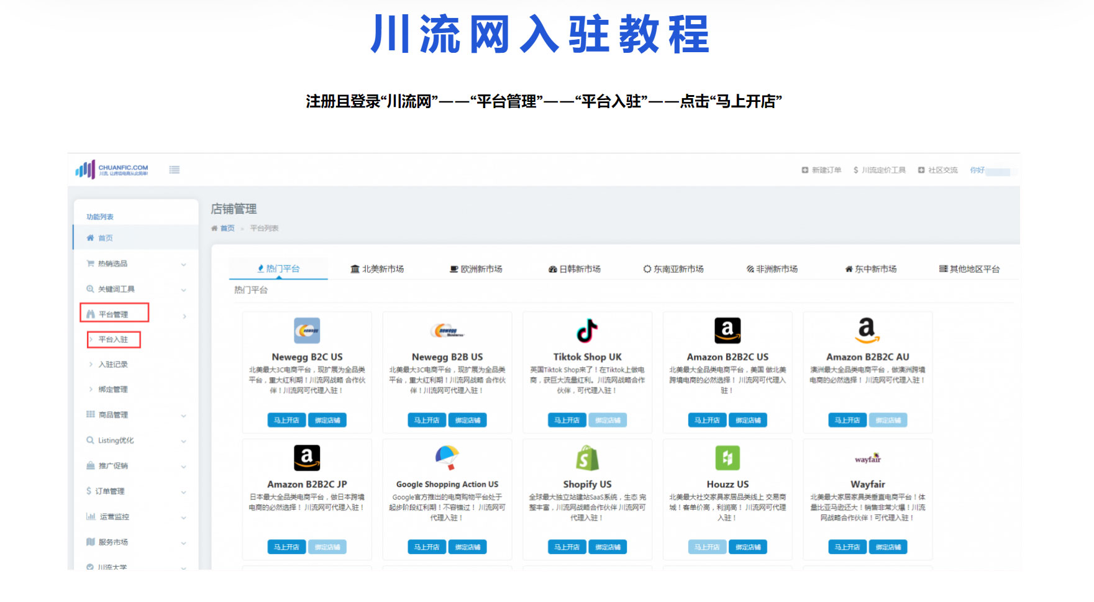Image resolution: width=1094 pixels, height=602 pixels.
Task: Click the map icon beside 服务市场
Action: [91, 542]
